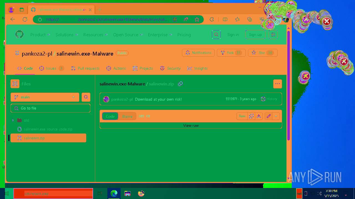Image resolution: width=355 pixels, height=199 pixels.
Task: Open the Pull requests tab
Action: click(85, 68)
